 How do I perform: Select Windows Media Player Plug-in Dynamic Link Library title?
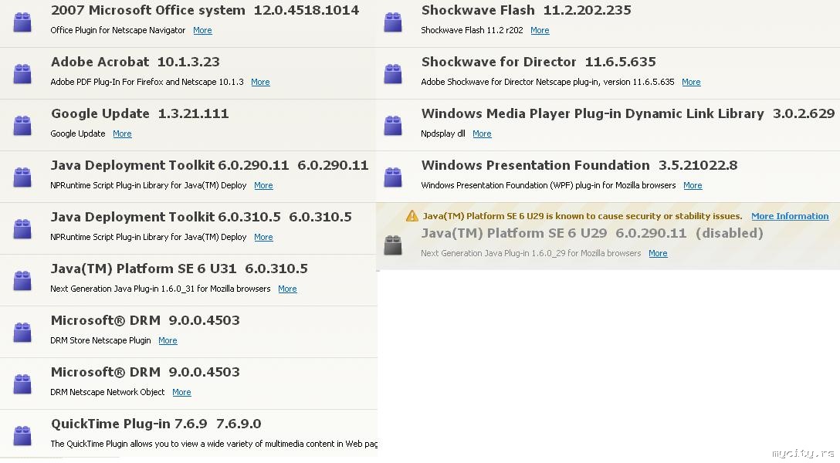pos(628,113)
